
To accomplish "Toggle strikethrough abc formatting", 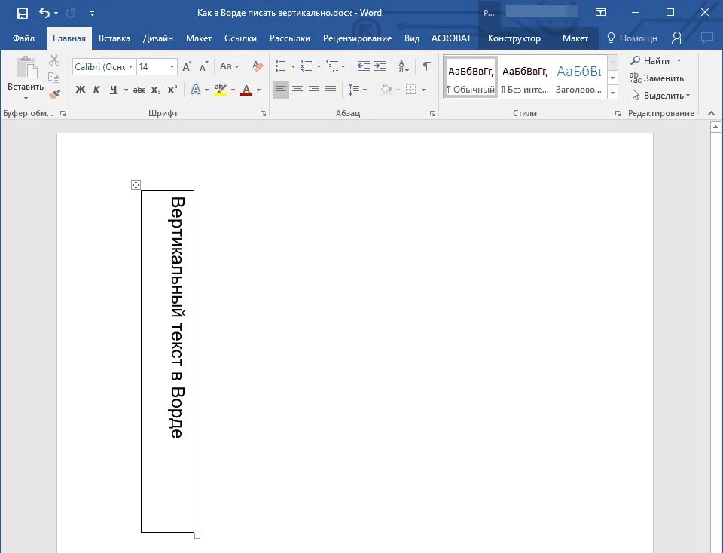I will click(x=139, y=90).
